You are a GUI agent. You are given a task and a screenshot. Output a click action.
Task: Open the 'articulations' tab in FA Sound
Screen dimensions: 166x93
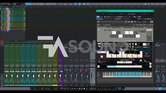point(129,67)
